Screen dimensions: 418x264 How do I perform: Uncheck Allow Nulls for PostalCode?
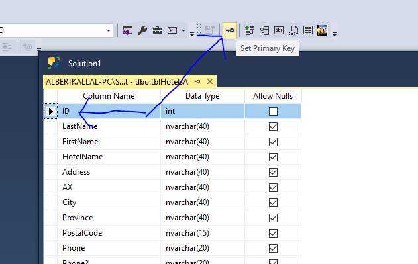(x=273, y=233)
